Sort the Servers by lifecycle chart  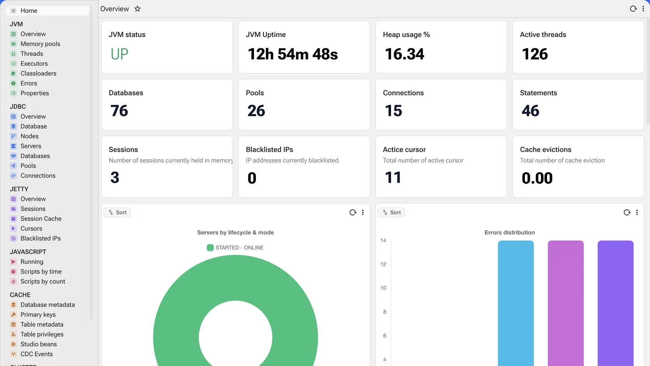point(117,212)
